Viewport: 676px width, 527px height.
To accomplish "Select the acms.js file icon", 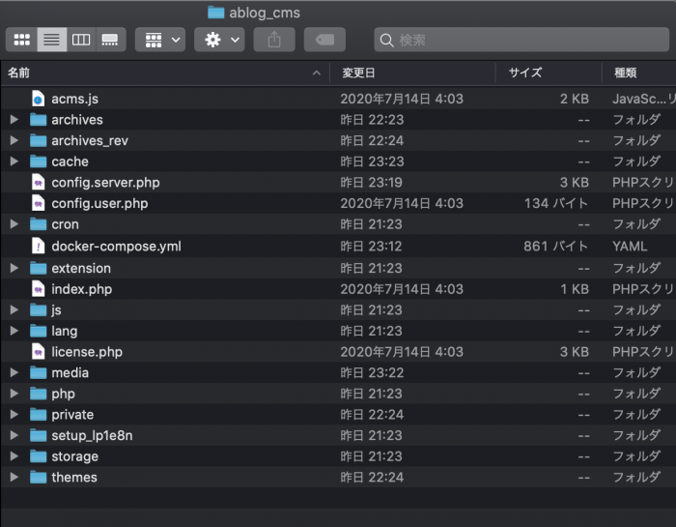I will 38,99.
